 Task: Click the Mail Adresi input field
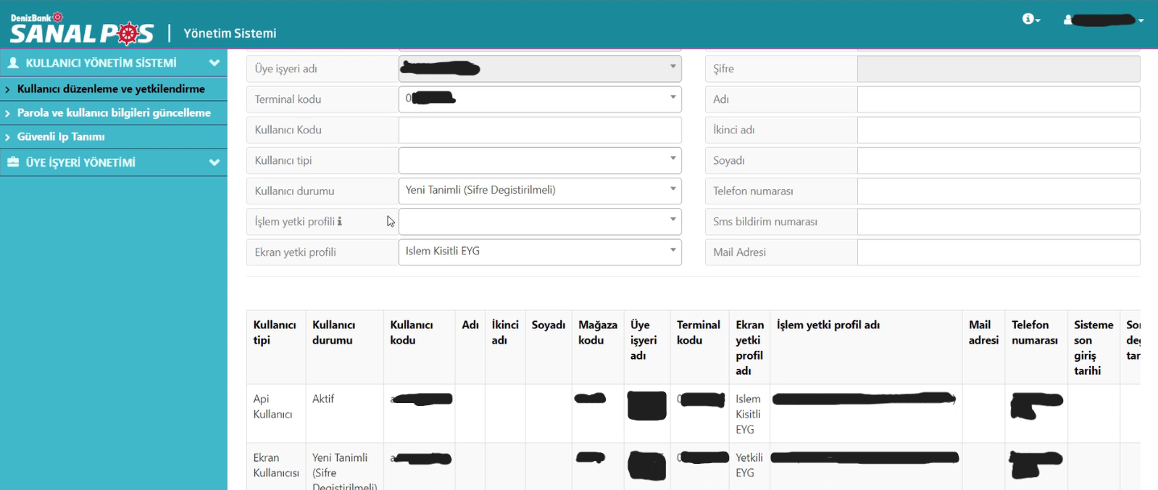click(x=998, y=252)
